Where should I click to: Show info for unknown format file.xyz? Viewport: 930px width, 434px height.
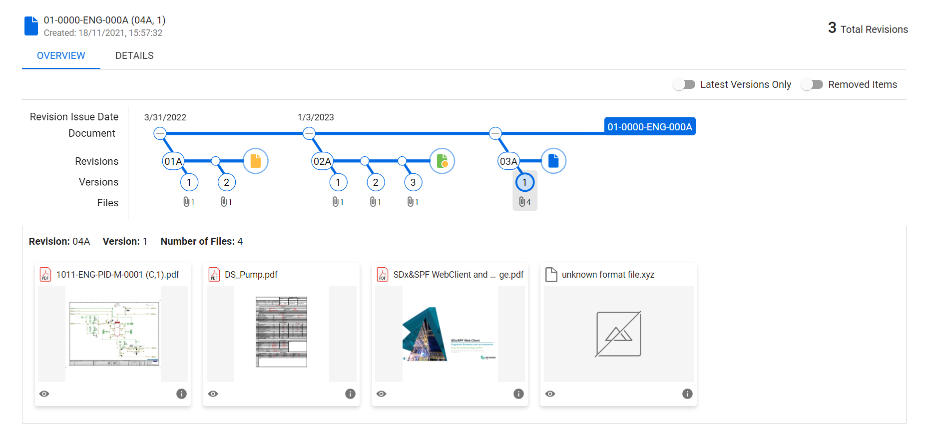click(687, 394)
